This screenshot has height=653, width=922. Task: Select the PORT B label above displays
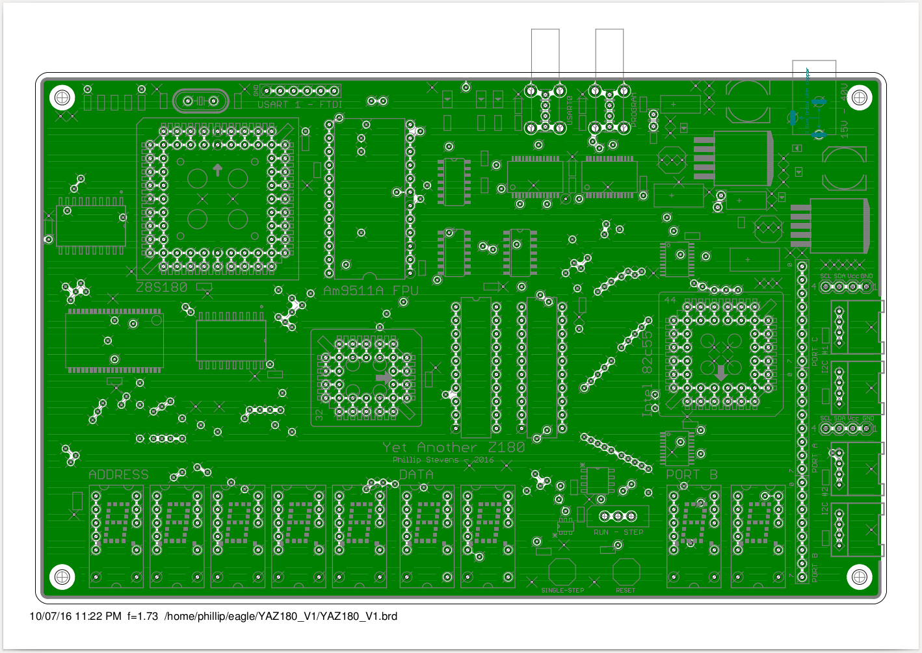coord(692,474)
